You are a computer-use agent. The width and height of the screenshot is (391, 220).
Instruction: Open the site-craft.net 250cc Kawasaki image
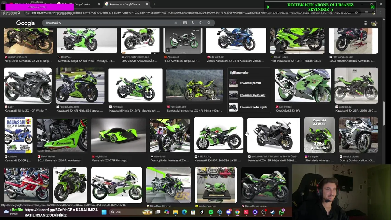click(236, 40)
